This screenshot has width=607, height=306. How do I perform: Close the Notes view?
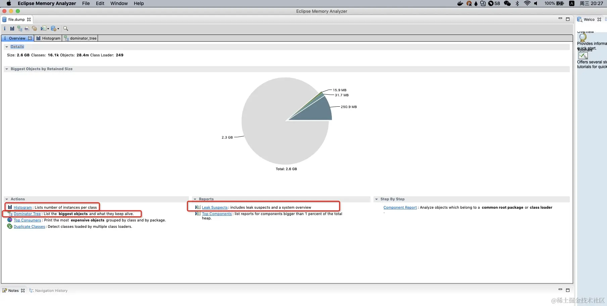pyautogui.click(x=23, y=291)
